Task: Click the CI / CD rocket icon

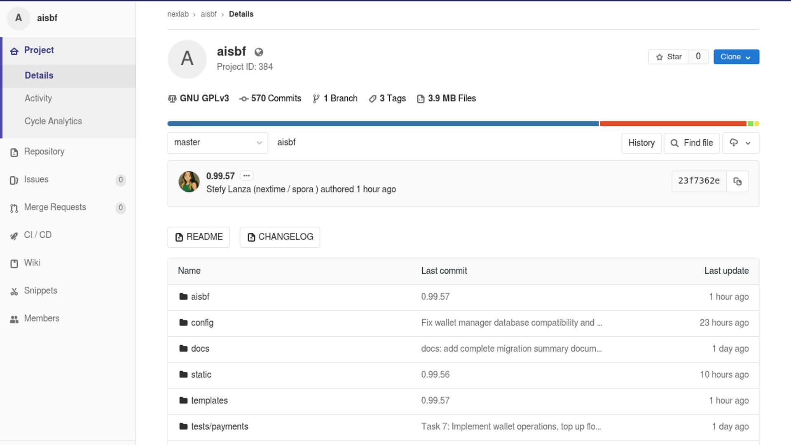Action: [14, 235]
